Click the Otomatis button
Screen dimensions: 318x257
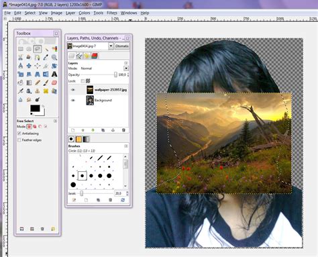(x=122, y=46)
